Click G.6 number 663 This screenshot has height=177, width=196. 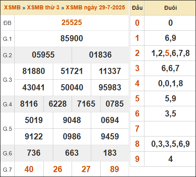[x=72, y=153]
